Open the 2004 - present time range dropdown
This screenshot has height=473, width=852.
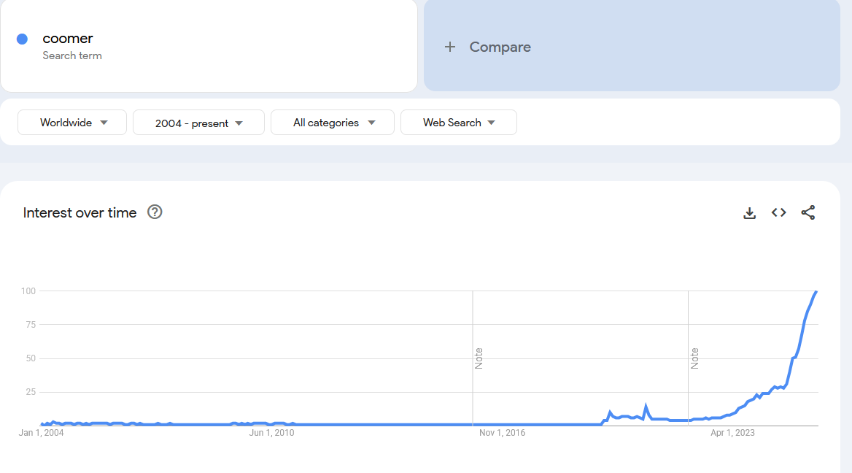tap(199, 123)
